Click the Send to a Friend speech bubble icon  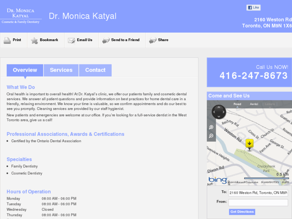[x=106, y=40]
